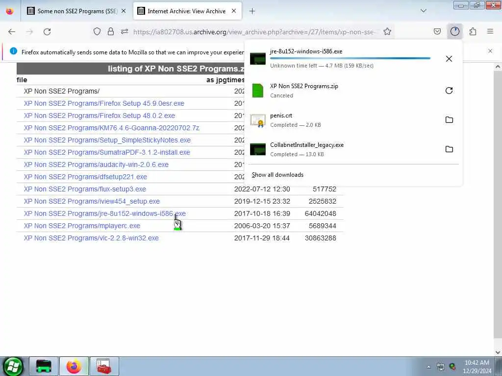Viewport: 502px width, 376px height.
Task: Close the Internet Archive View Archive tab
Action: [x=234, y=11]
